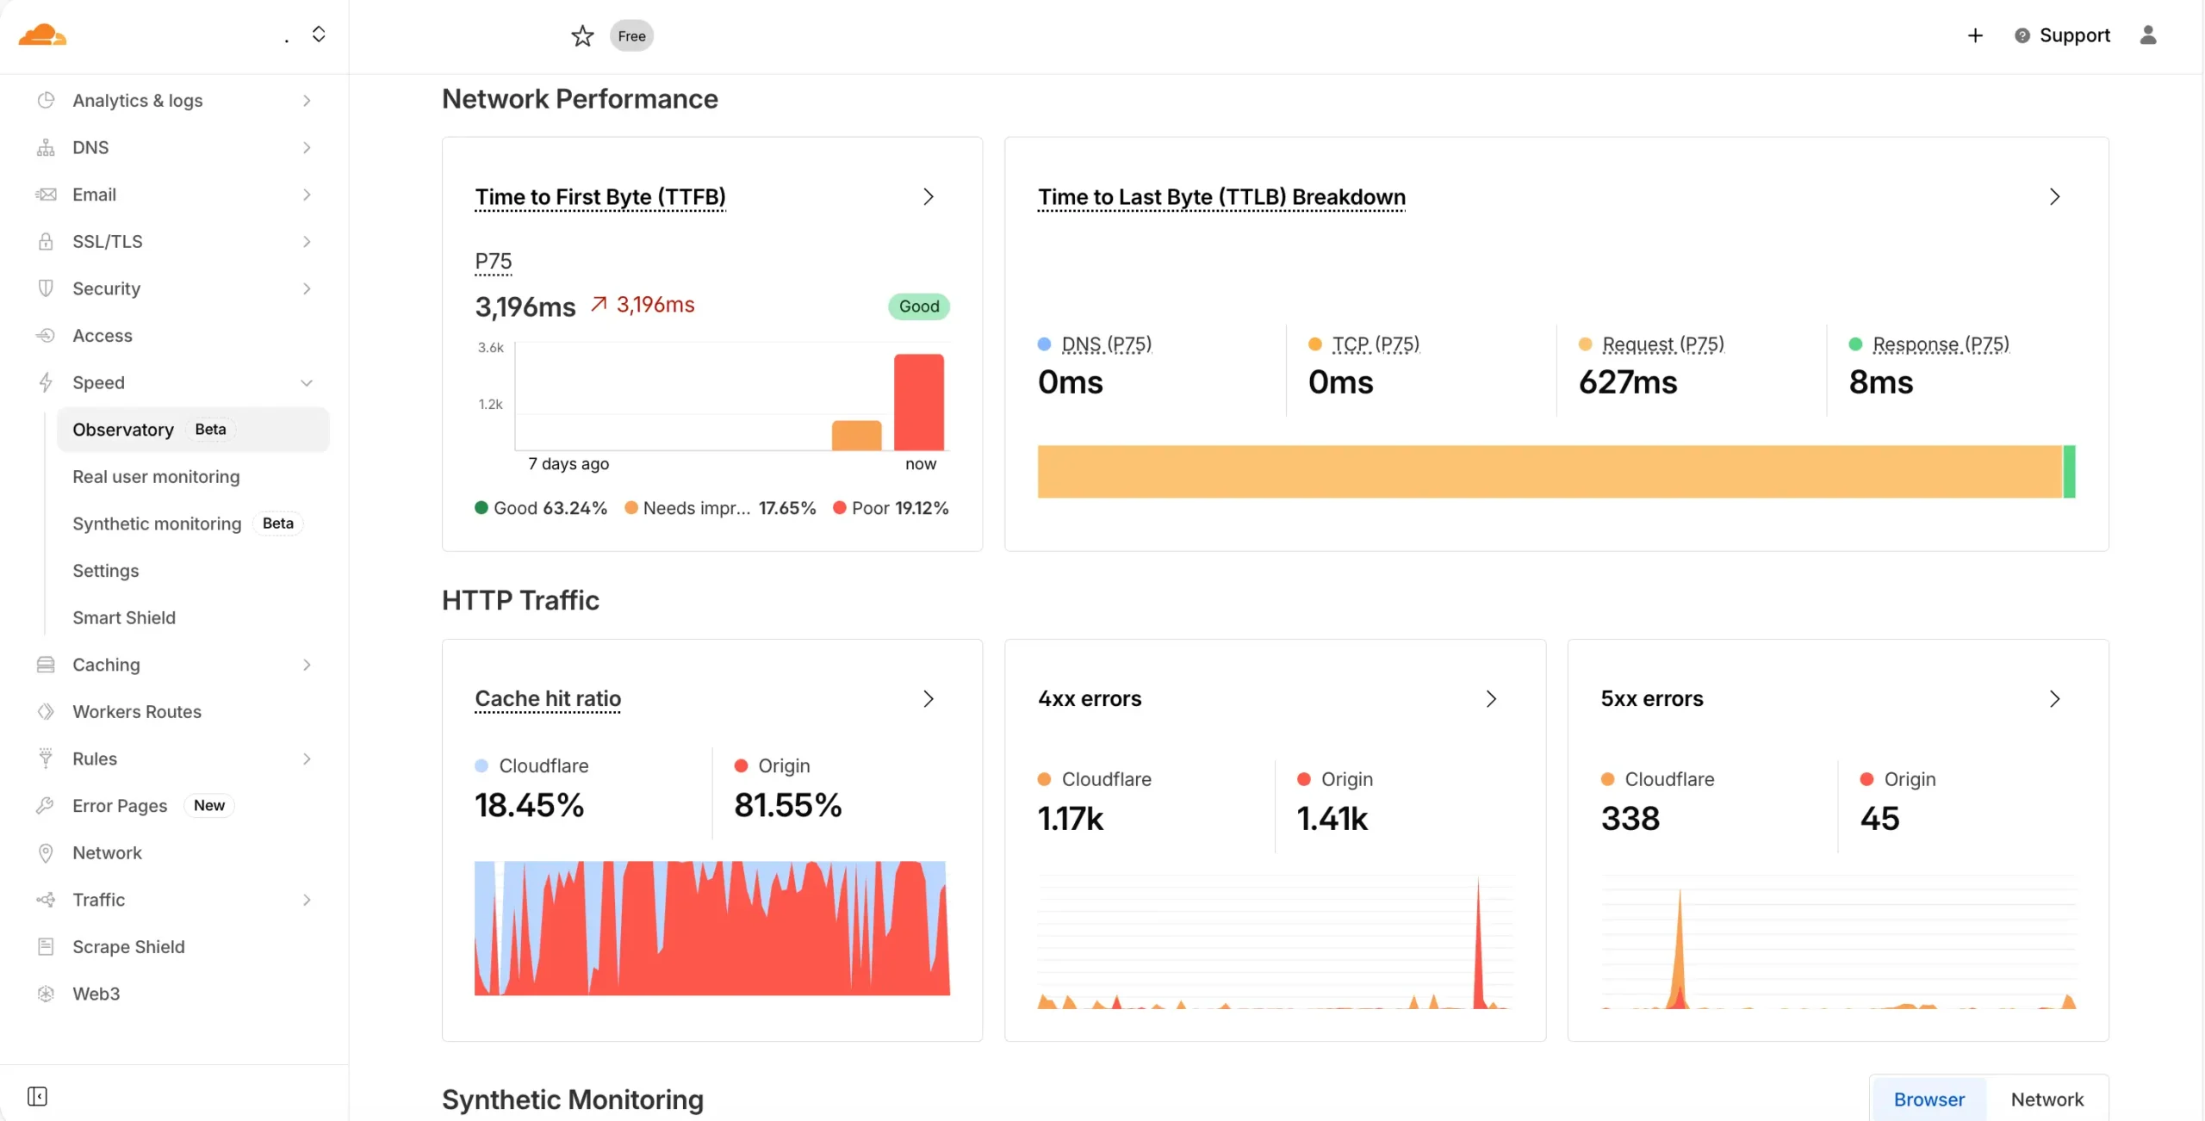Expand the DNS section chevron
2205x1121 pixels.
coord(307,148)
